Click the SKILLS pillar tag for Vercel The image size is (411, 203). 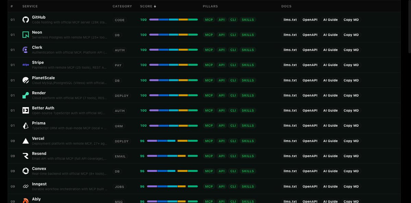(248, 141)
